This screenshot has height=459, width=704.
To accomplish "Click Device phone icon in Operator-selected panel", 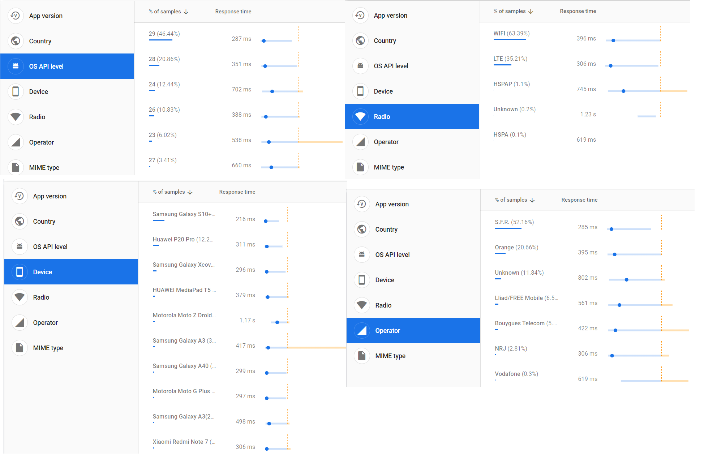I will (362, 280).
